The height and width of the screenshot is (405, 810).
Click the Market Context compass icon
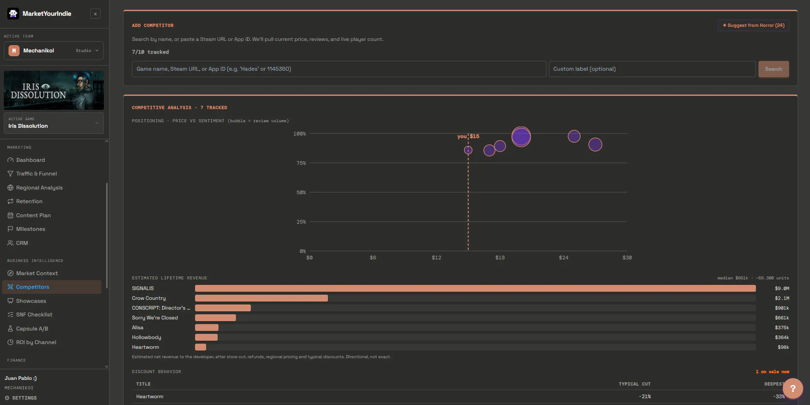[x=11, y=273]
